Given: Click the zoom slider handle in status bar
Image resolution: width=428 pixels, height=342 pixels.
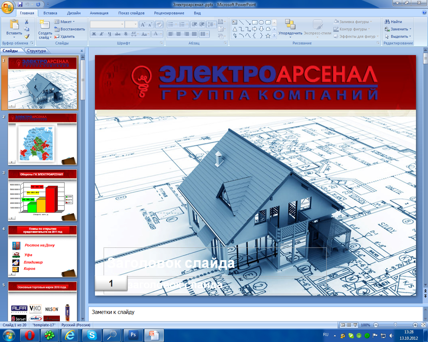Looking at the screenshot, I should (x=395, y=325).
